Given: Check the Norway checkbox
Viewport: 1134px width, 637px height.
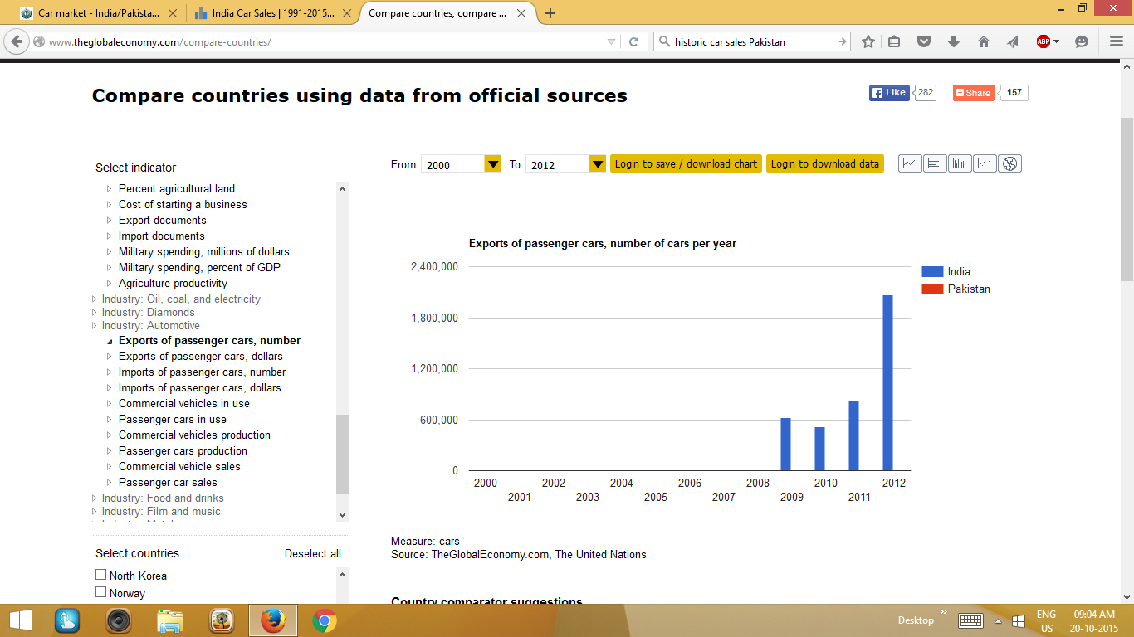Looking at the screenshot, I should [x=101, y=592].
